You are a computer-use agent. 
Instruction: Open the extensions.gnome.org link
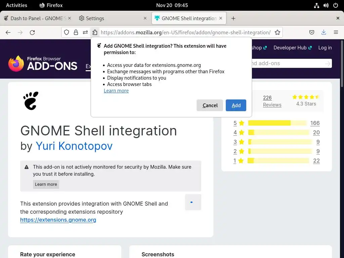coord(58,220)
